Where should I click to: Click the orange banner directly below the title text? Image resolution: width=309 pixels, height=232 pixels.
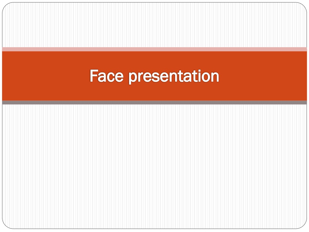(x=154, y=93)
